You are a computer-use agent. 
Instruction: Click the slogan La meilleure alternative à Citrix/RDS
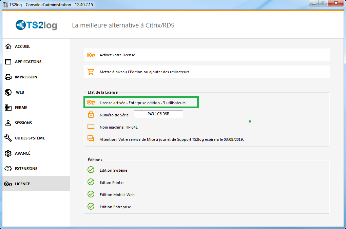click(x=123, y=25)
